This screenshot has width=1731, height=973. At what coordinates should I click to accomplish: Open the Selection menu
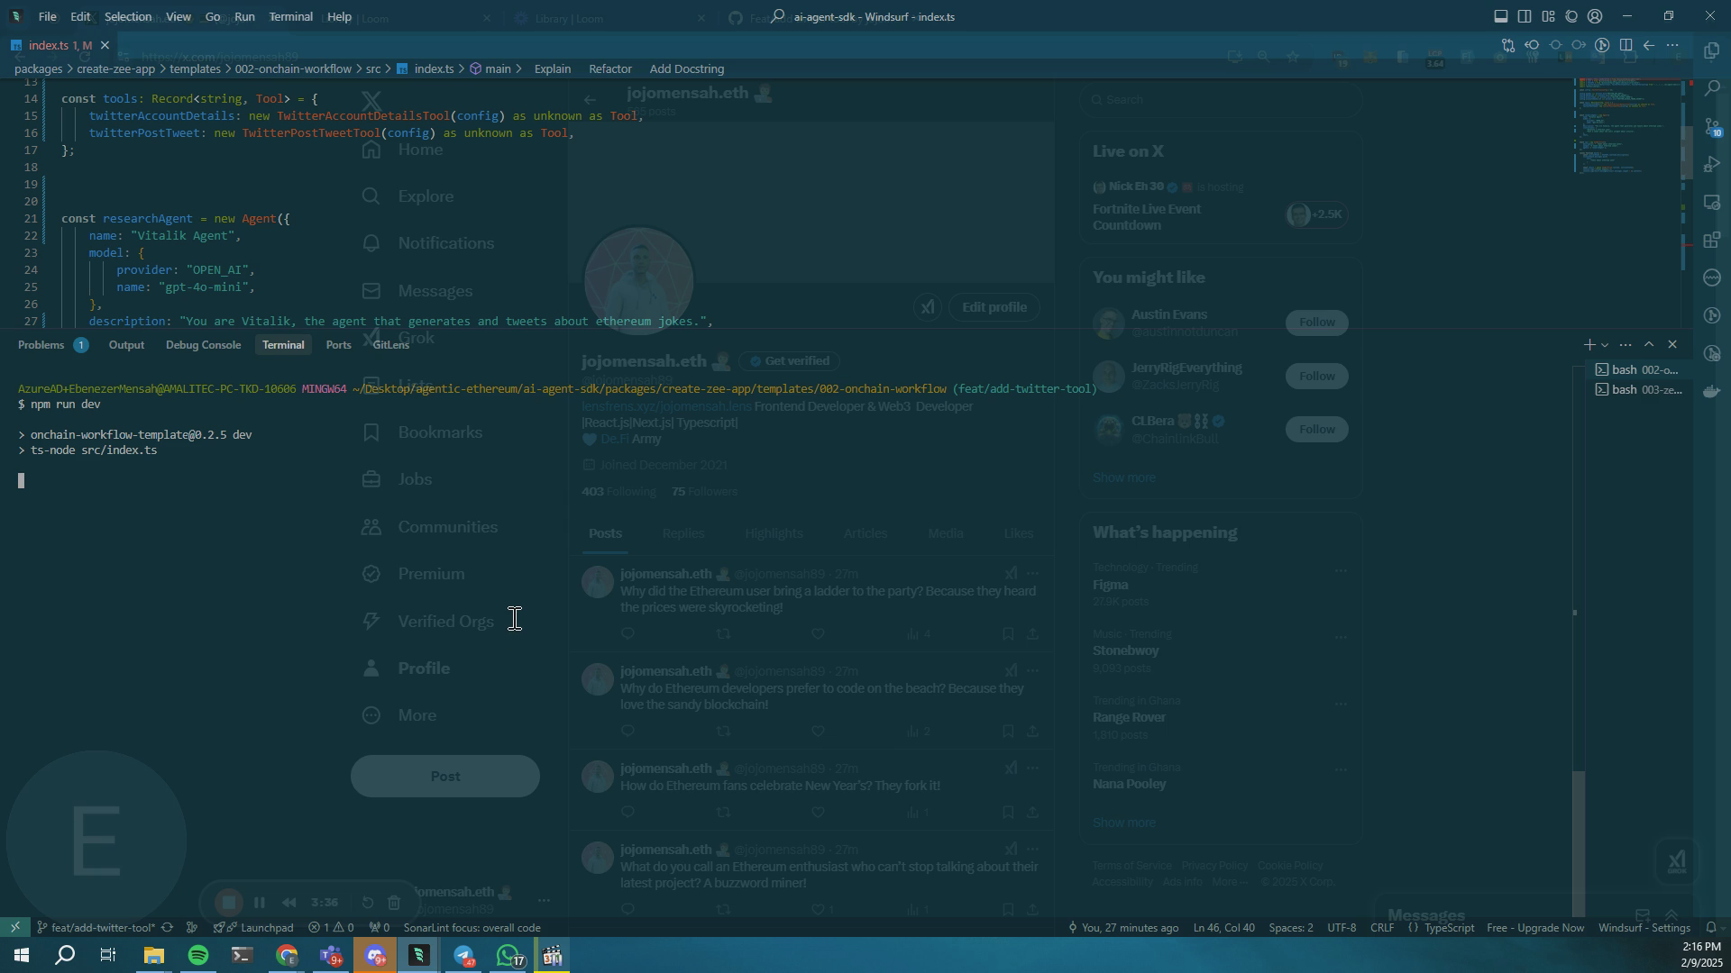pyautogui.click(x=128, y=16)
